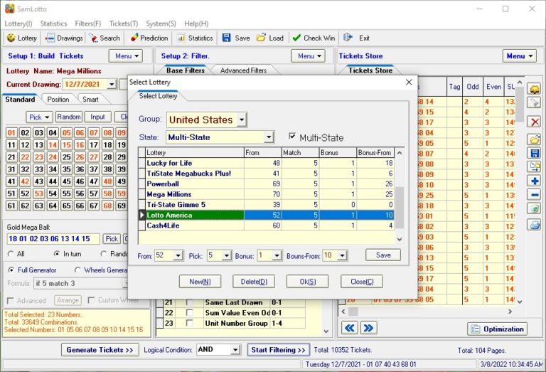Image resolution: width=546 pixels, height=372 pixels.
Task: Select the Full Generator radio option
Action: click(11, 270)
